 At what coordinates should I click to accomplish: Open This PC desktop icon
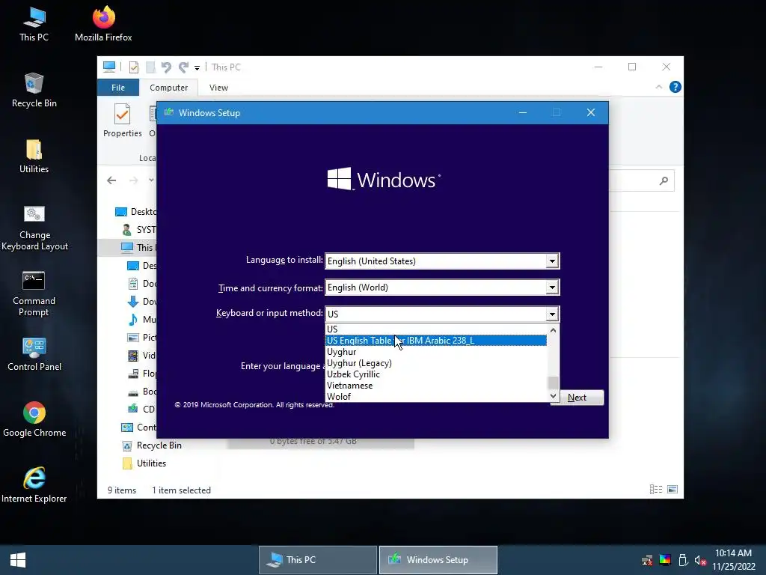pyautogui.click(x=34, y=24)
